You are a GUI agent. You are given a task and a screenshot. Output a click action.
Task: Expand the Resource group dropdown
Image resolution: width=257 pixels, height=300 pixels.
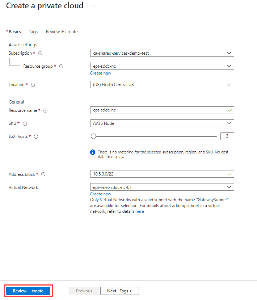162,66
